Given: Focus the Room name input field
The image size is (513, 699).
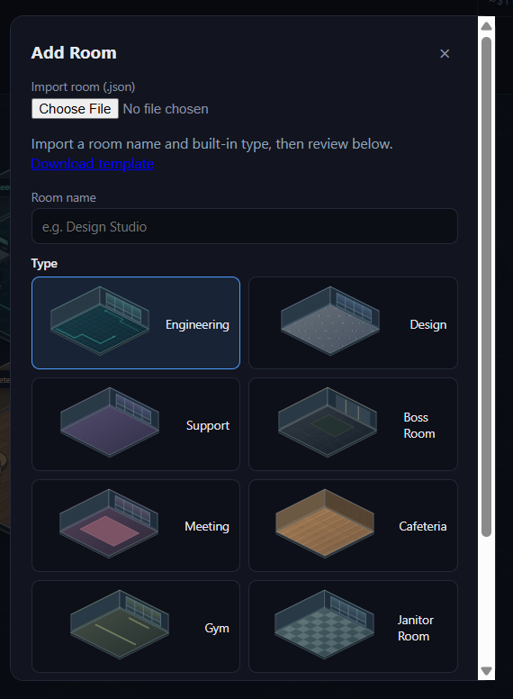Looking at the screenshot, I should pos(245,226).
